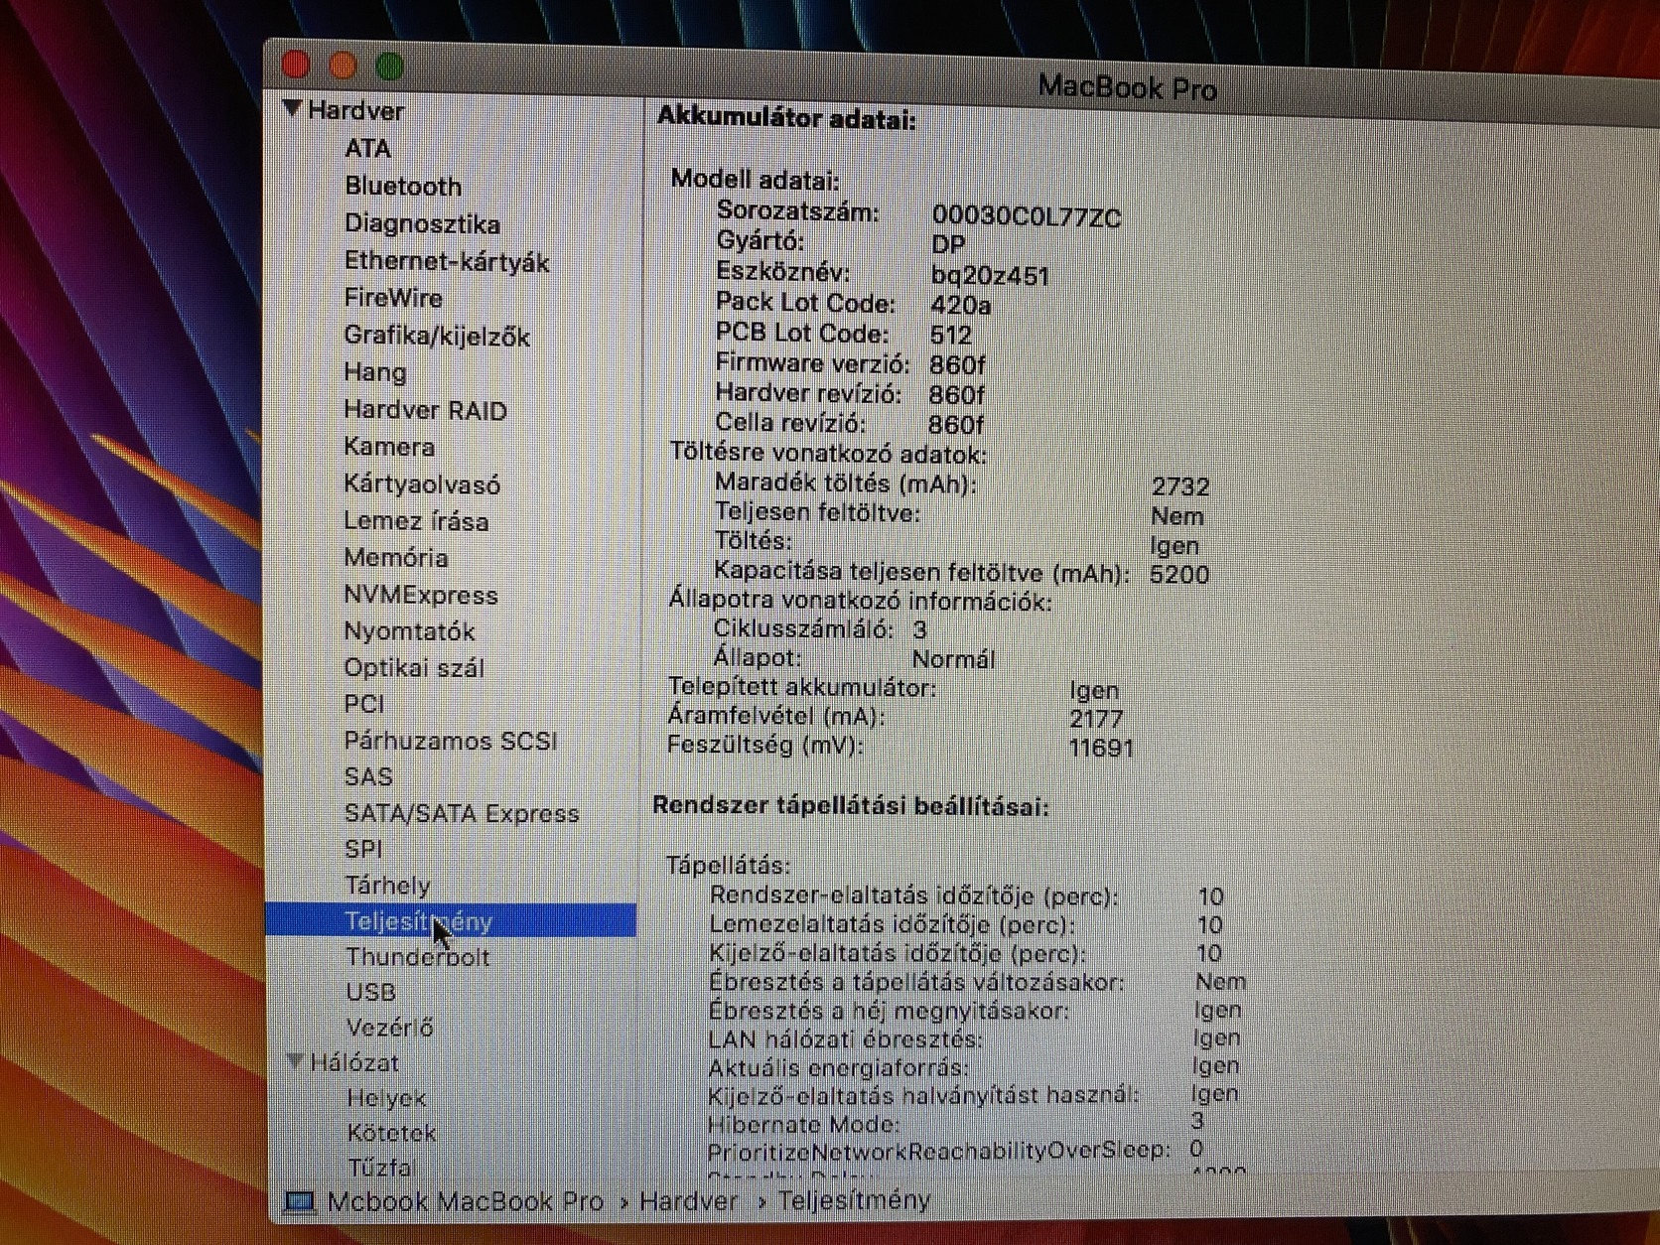Click the full capacity value 5200
The height and width of the screenshot is (1245, 1660).
tap(1179, 575)
